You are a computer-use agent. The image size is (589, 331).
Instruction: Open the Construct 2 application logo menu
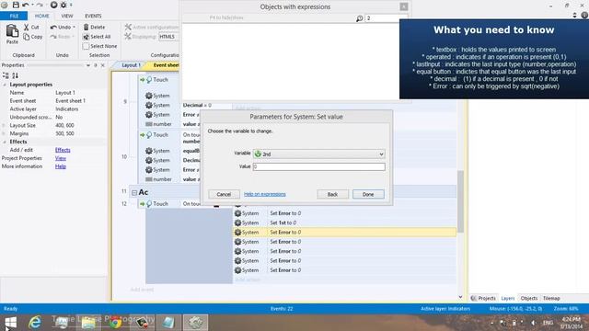tap(4, 5)
